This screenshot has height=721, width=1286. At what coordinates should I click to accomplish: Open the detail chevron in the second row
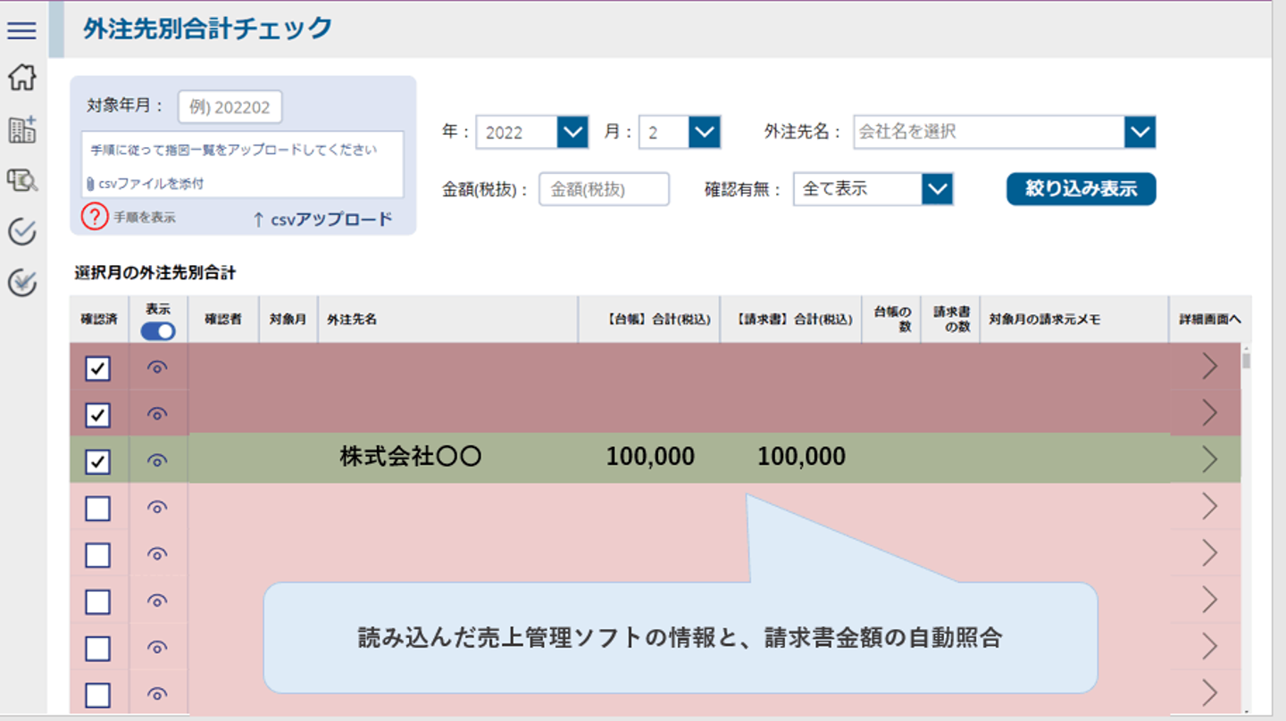(1210, 412)
